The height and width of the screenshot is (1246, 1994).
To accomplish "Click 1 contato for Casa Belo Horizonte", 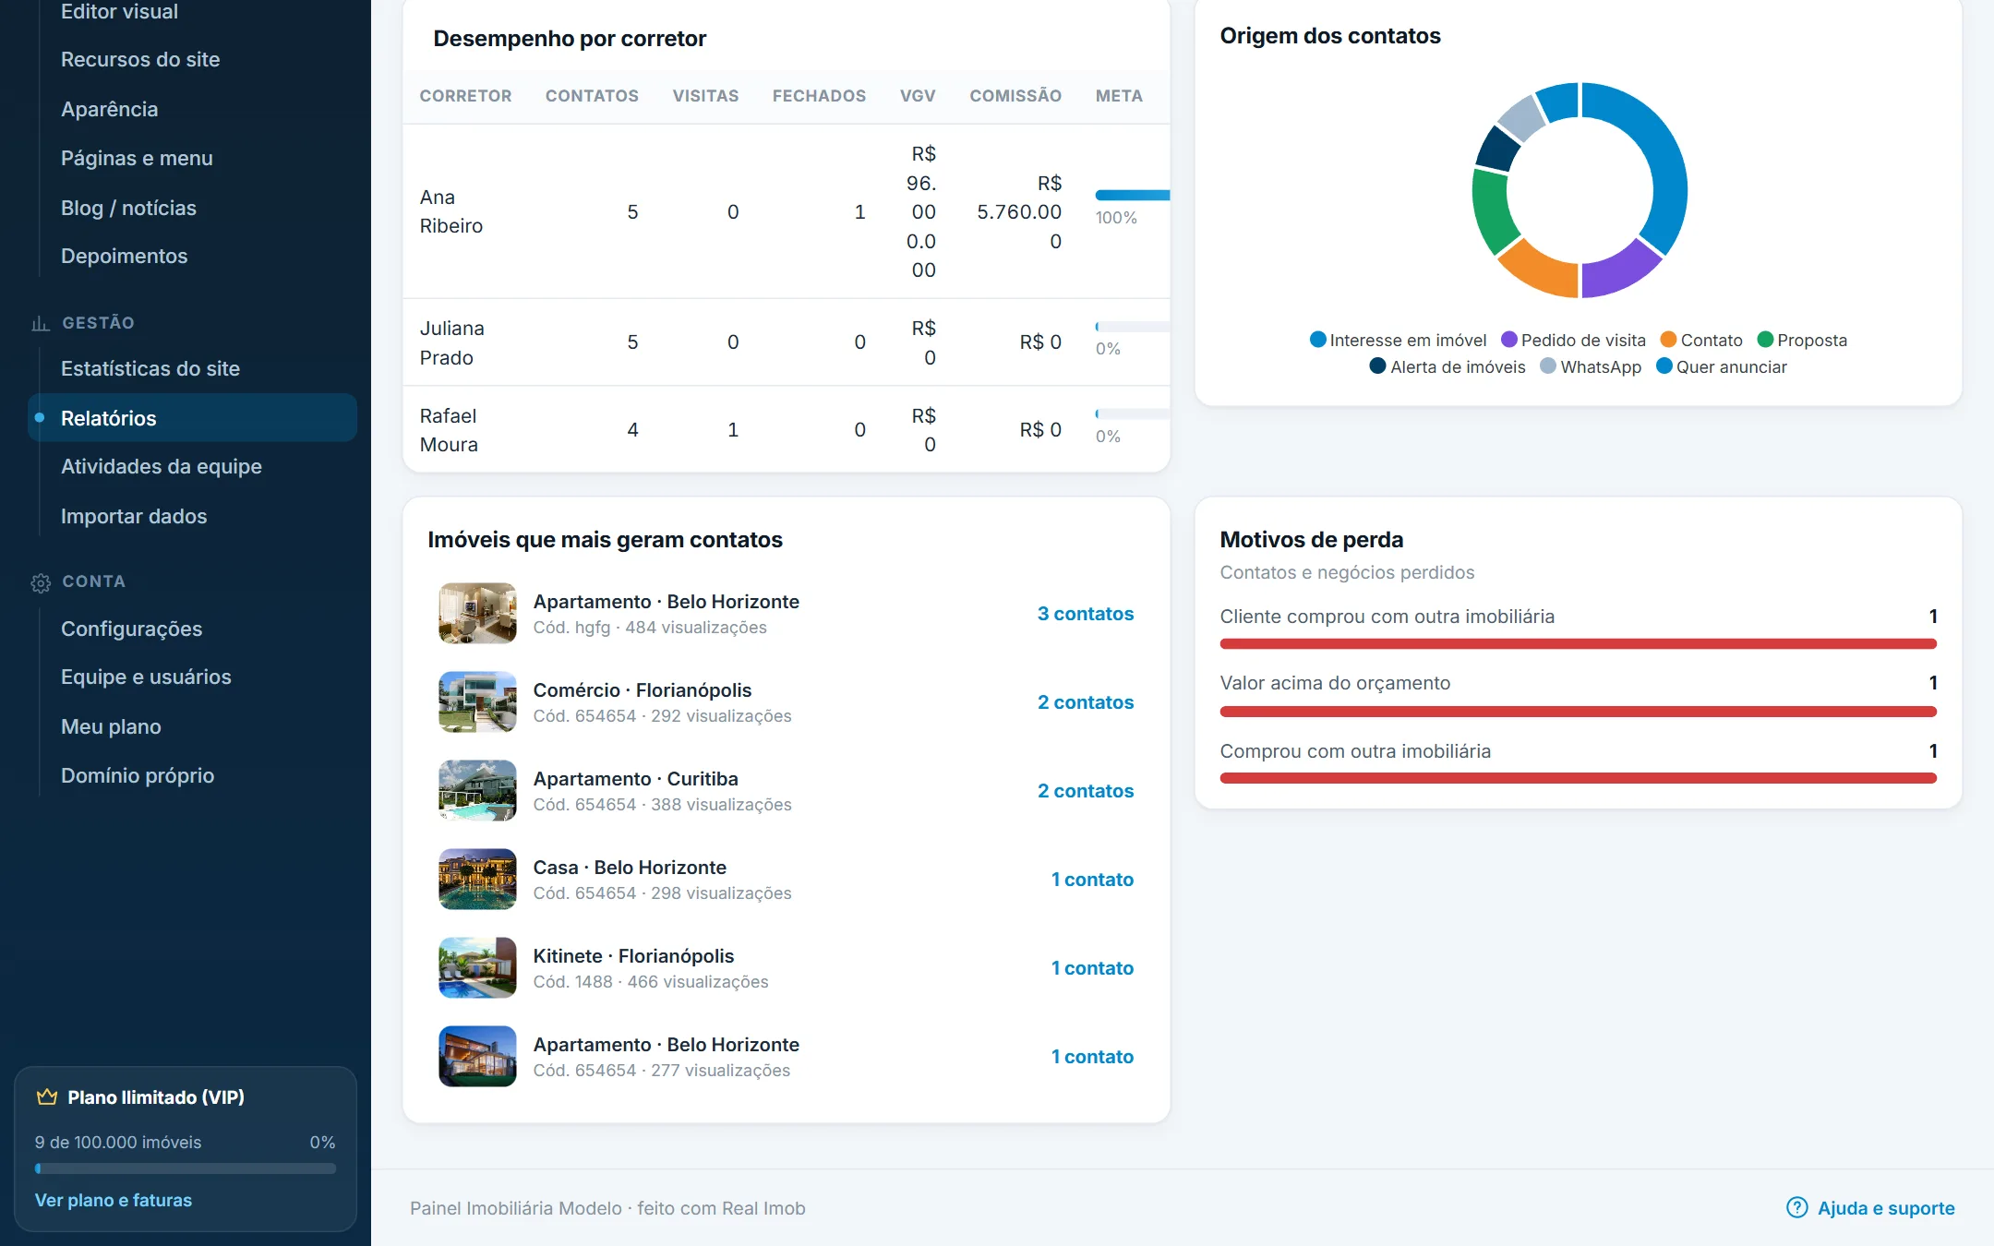I will (1092, 880).
